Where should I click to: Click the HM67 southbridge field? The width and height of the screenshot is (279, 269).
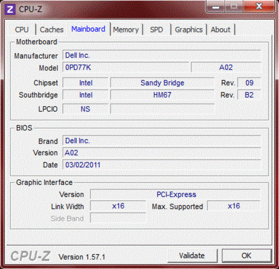coord(162,95)
